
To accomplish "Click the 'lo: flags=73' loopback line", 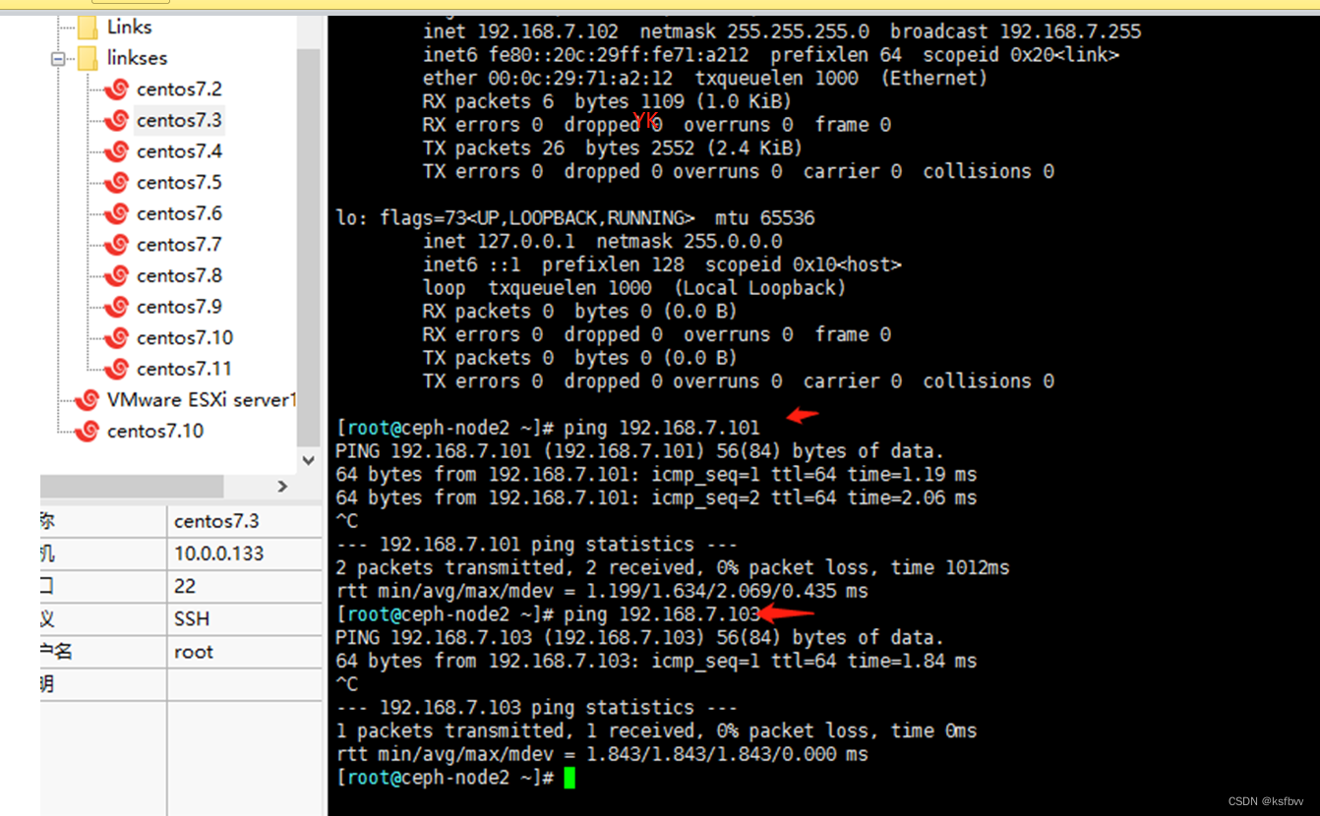I will [575, 218].
